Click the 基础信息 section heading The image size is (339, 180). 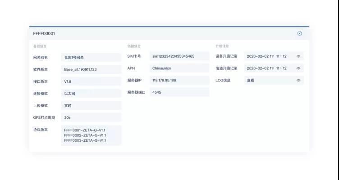coord(40,46)
